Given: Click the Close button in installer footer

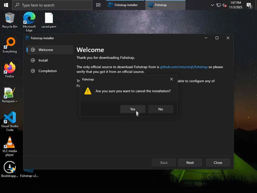Looking at the screenshot, I should coord(218,163).
